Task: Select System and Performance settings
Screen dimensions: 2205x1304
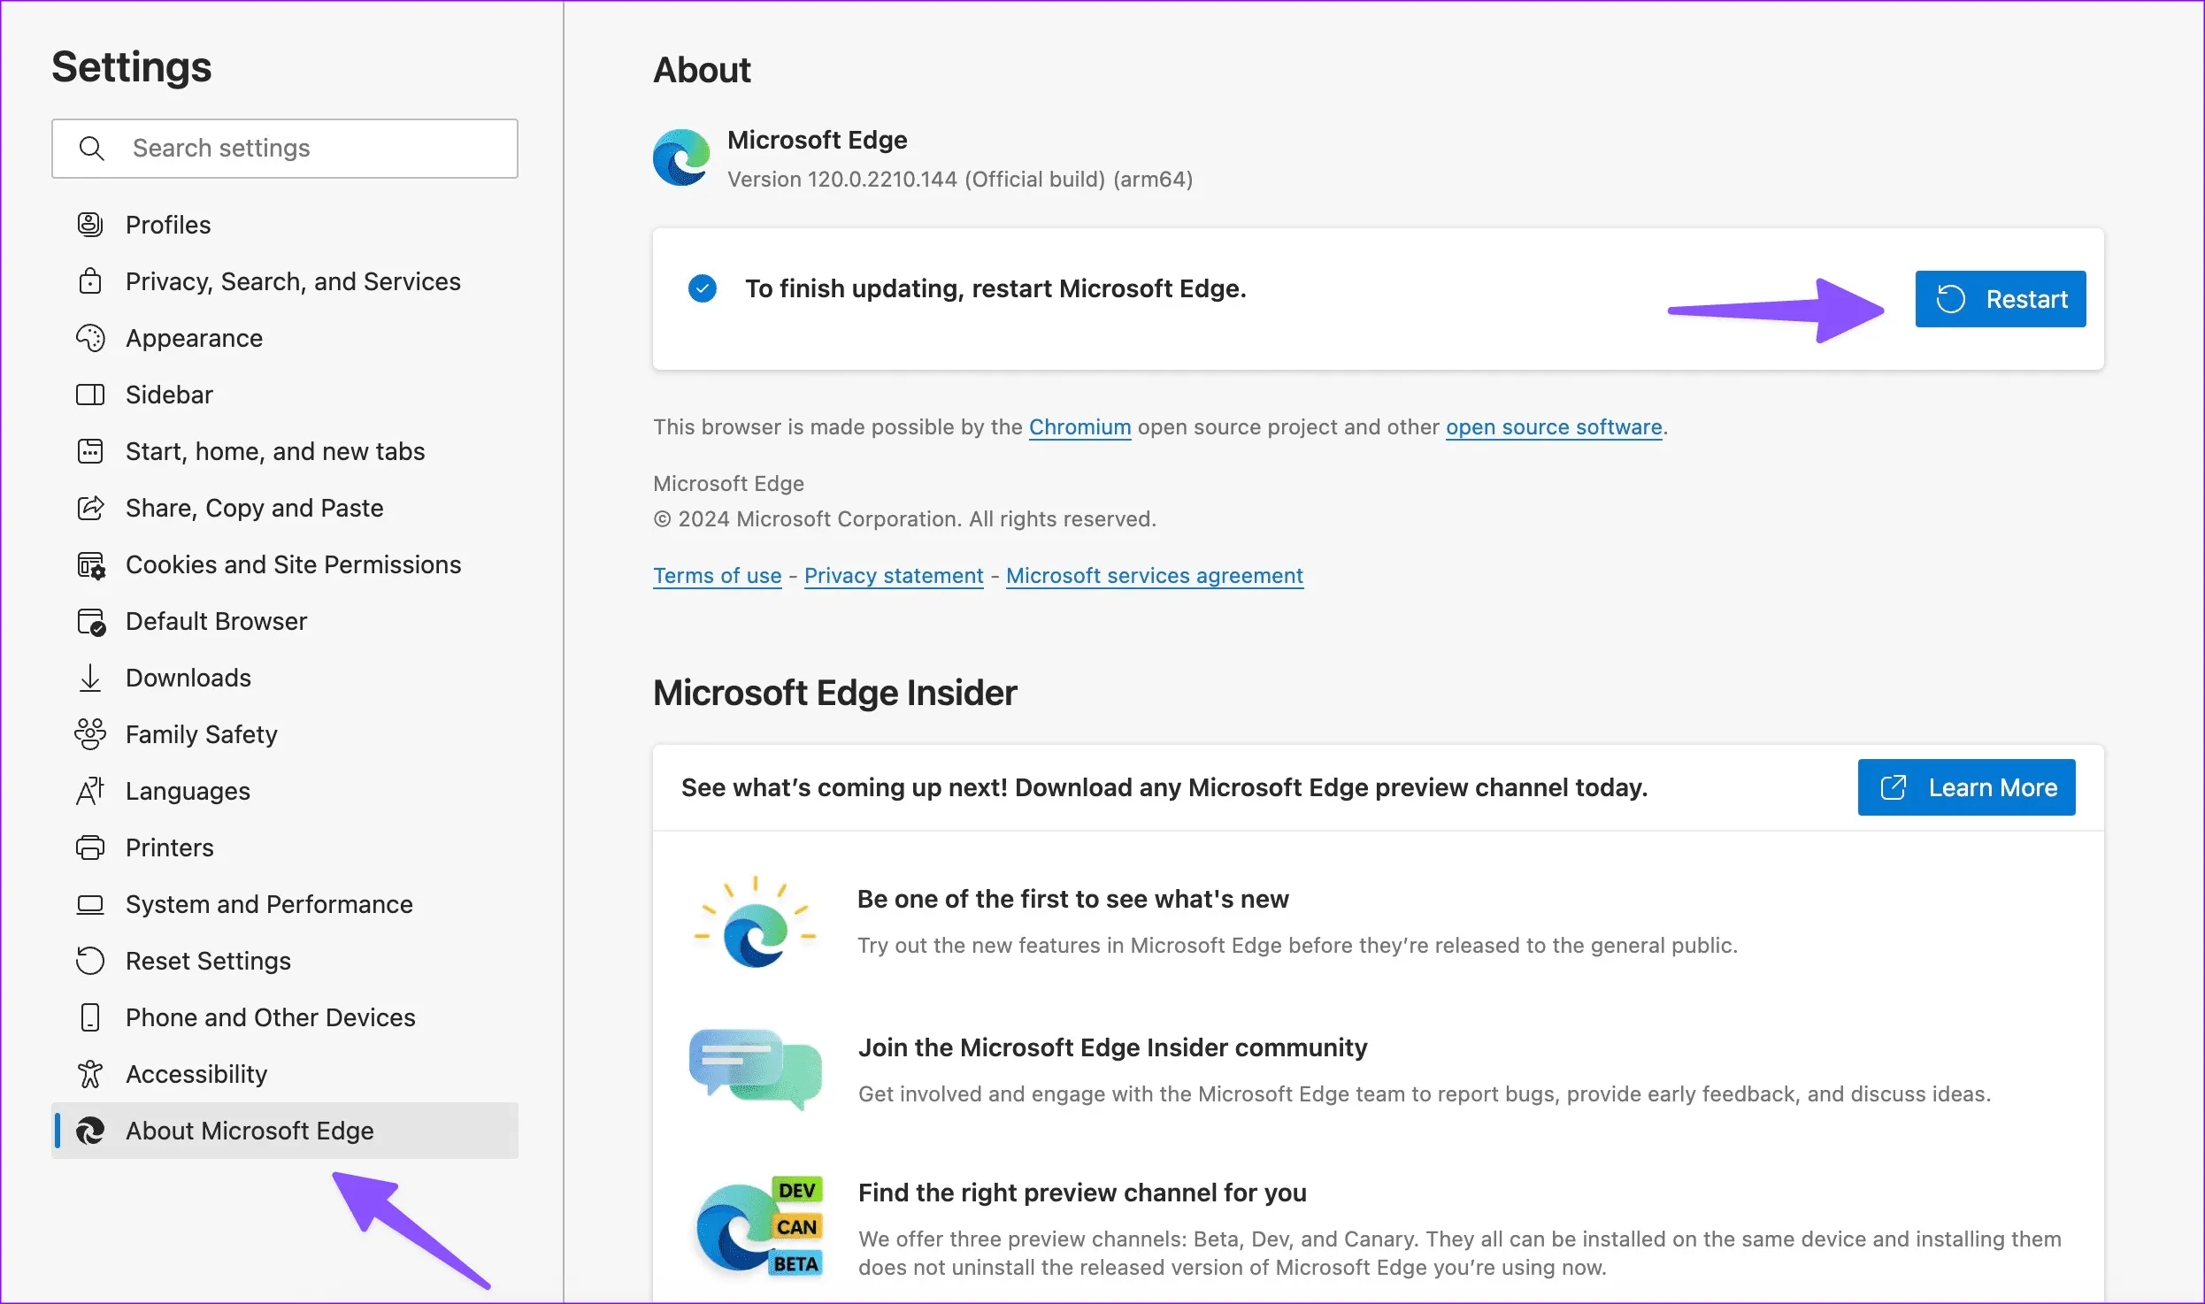Action: coord(269,904)
